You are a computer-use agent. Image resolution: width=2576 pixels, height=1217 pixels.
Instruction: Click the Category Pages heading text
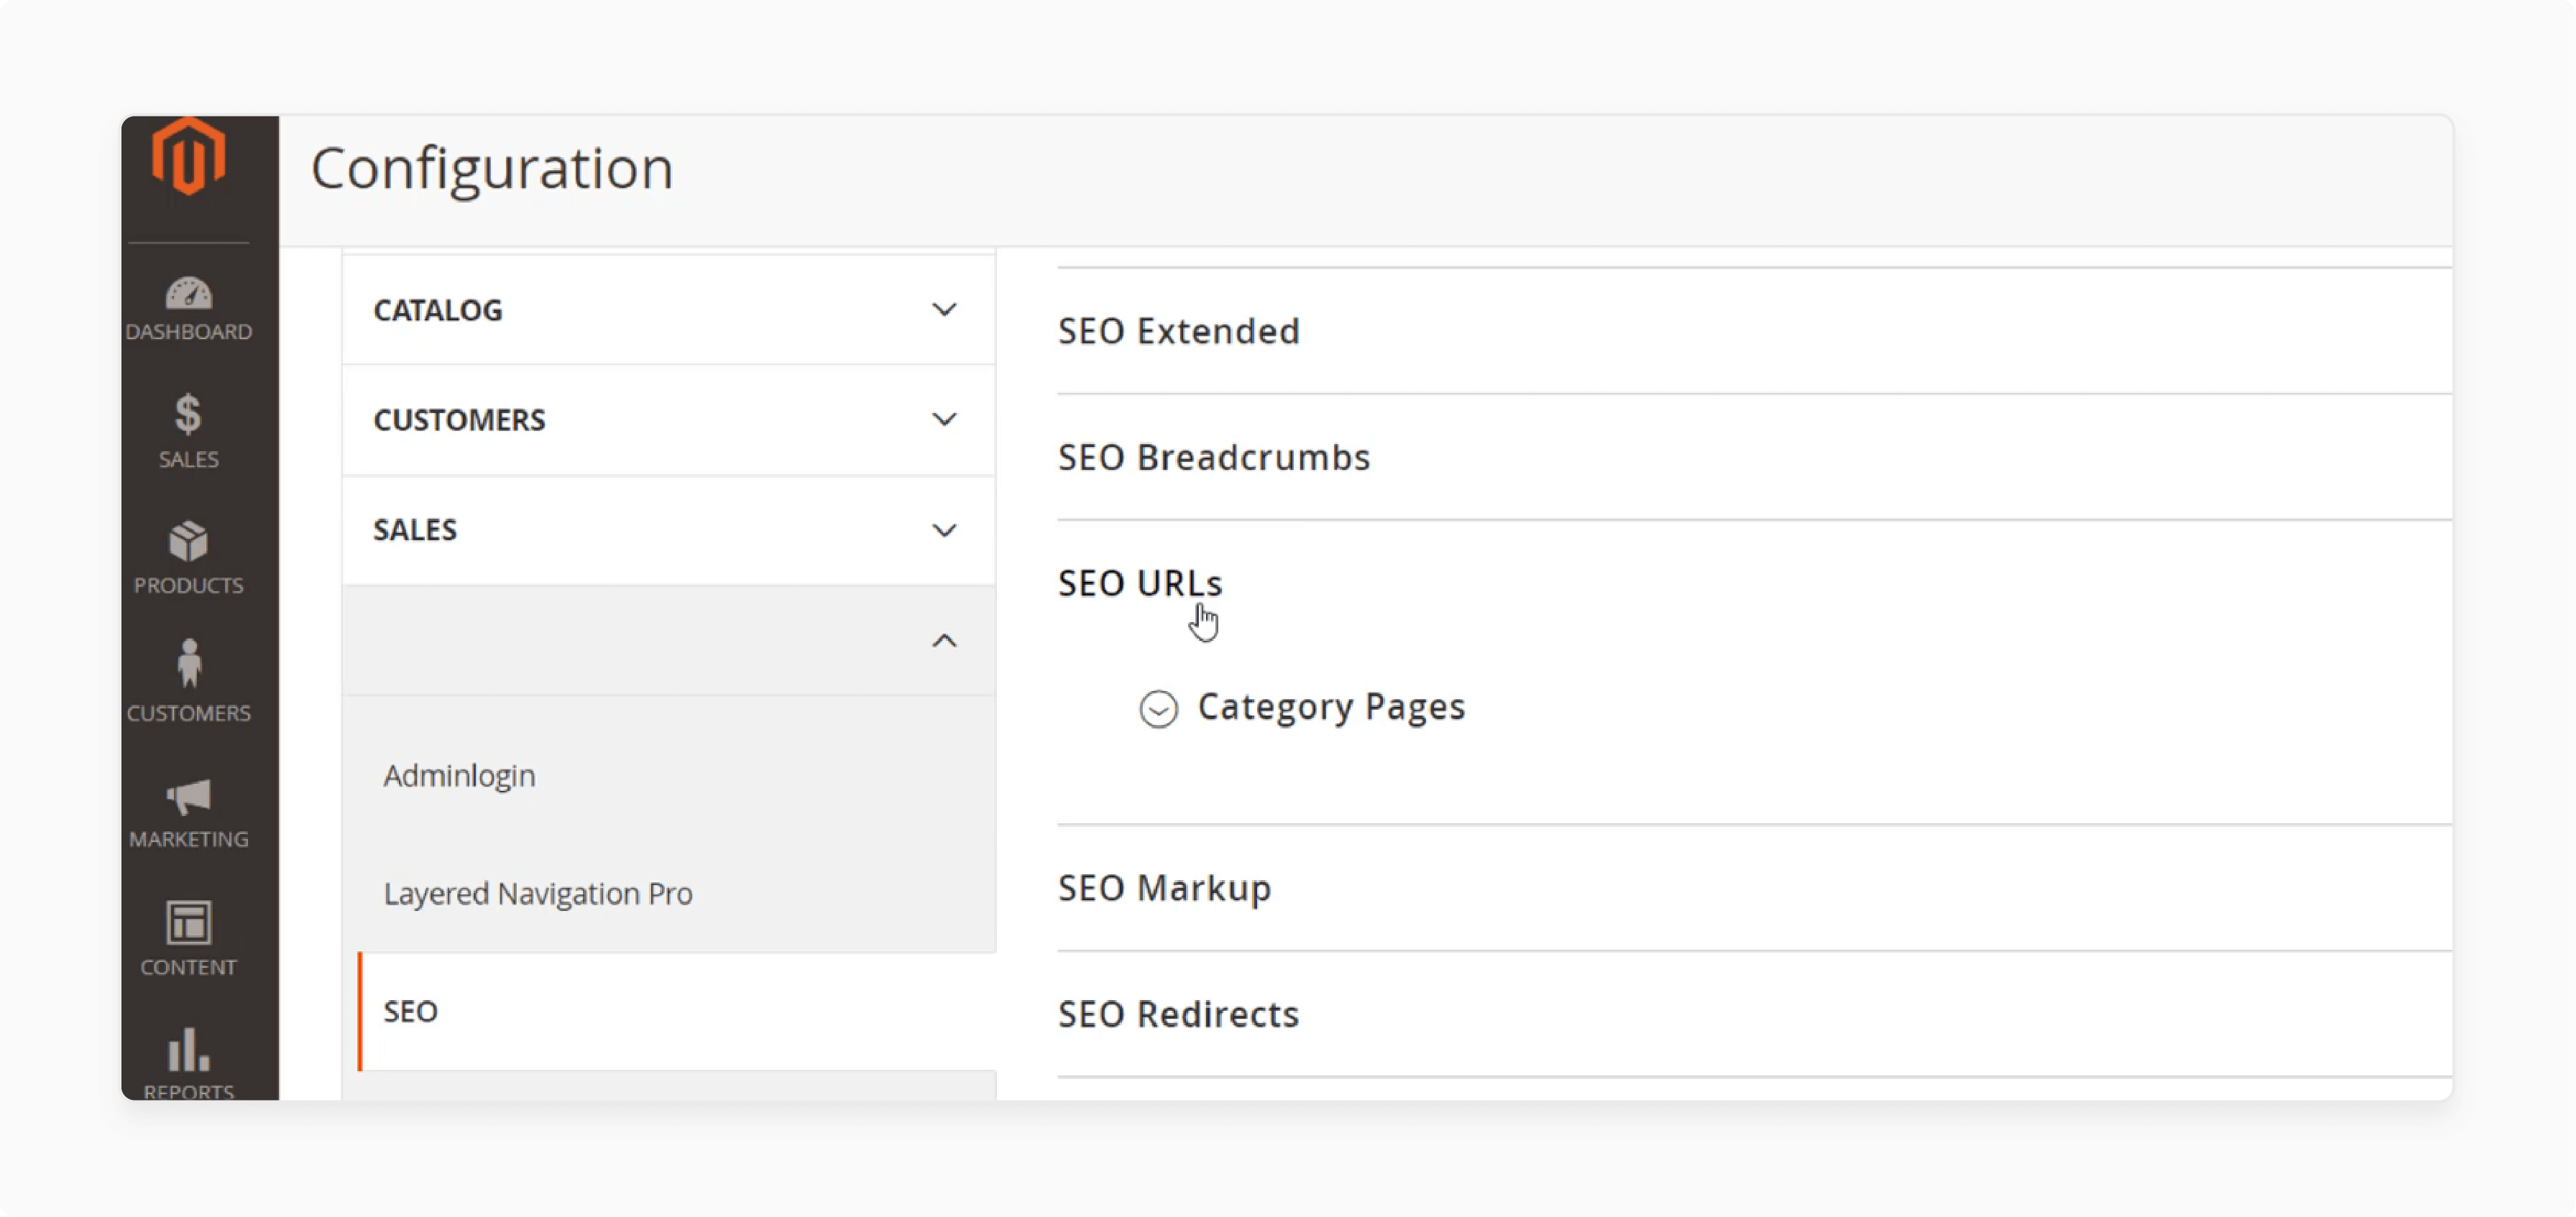pyautogui.click(x=1331, y=708)
